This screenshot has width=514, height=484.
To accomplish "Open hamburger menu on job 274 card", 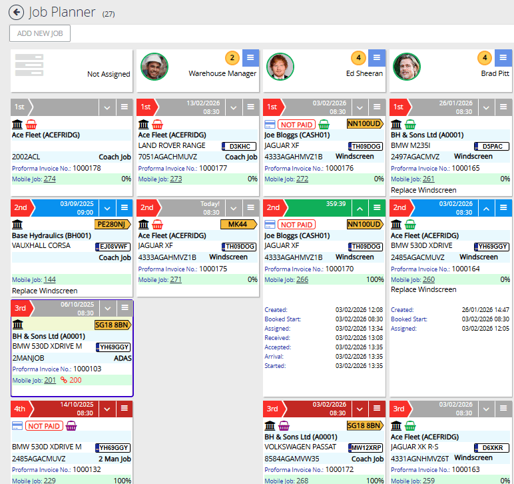I will click(x=125, y=107).
